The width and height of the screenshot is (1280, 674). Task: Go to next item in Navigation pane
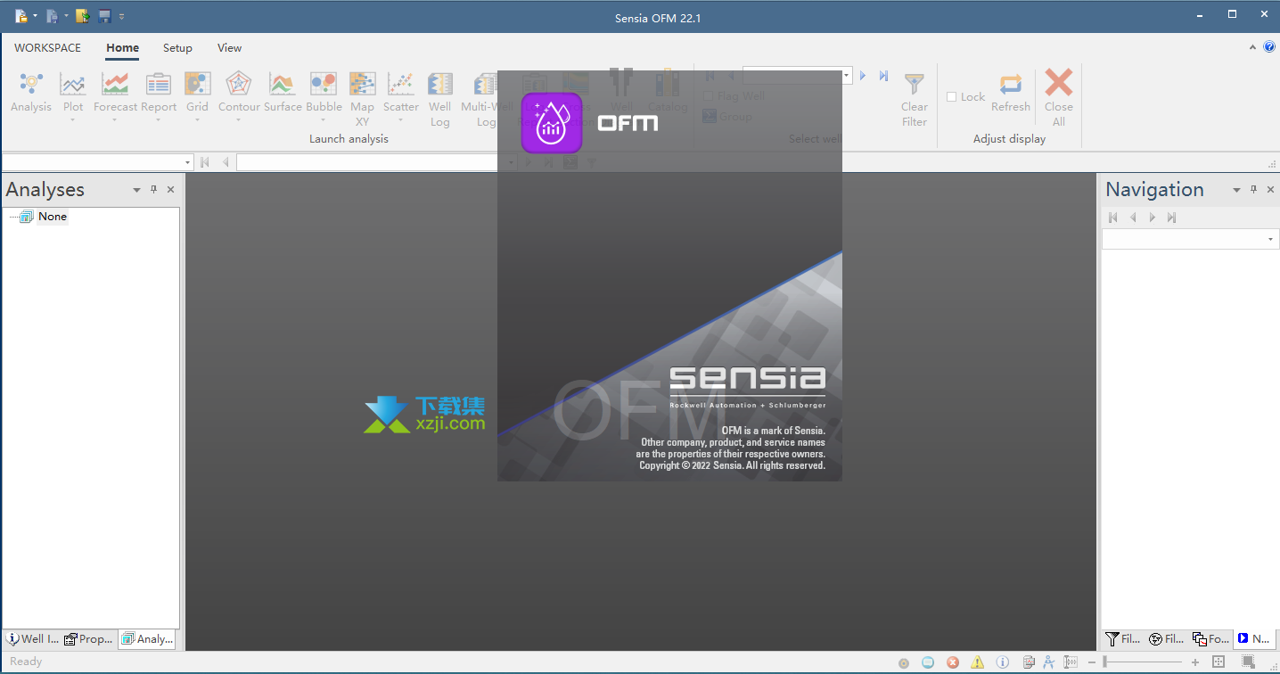click(1153, 218)
